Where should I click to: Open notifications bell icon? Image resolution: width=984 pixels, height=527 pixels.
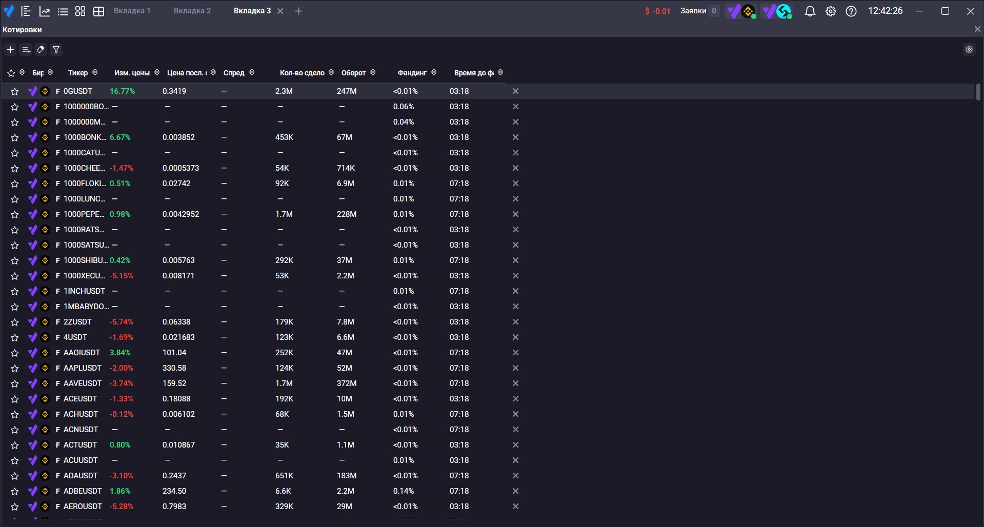click(810, 11)
